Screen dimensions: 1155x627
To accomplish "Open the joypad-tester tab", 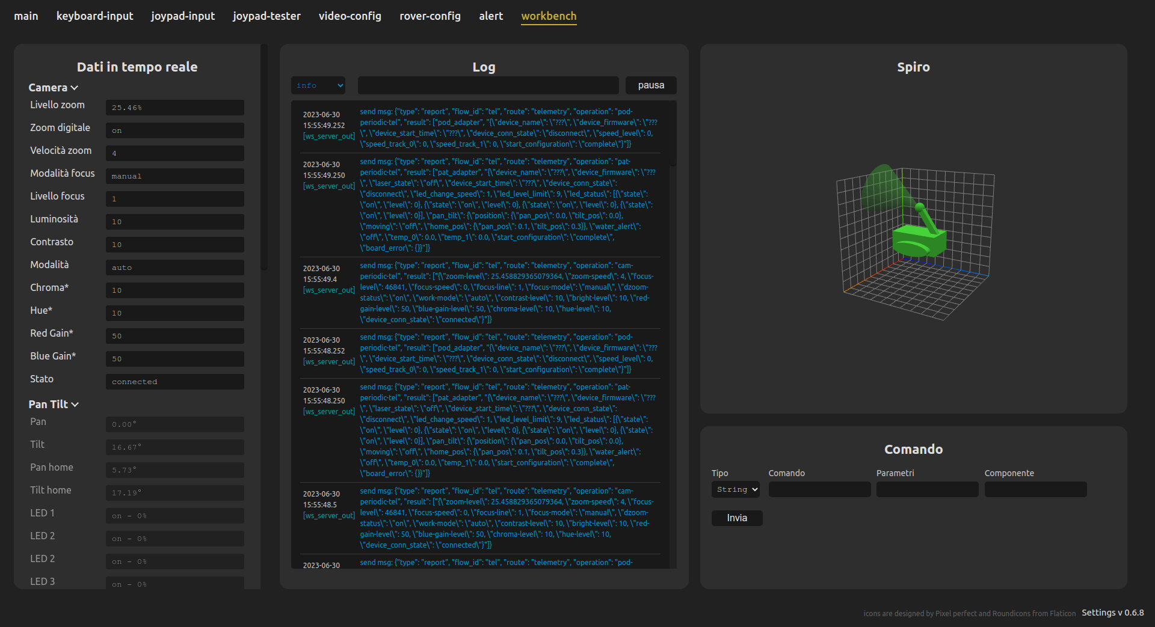I will coord(266,16).
